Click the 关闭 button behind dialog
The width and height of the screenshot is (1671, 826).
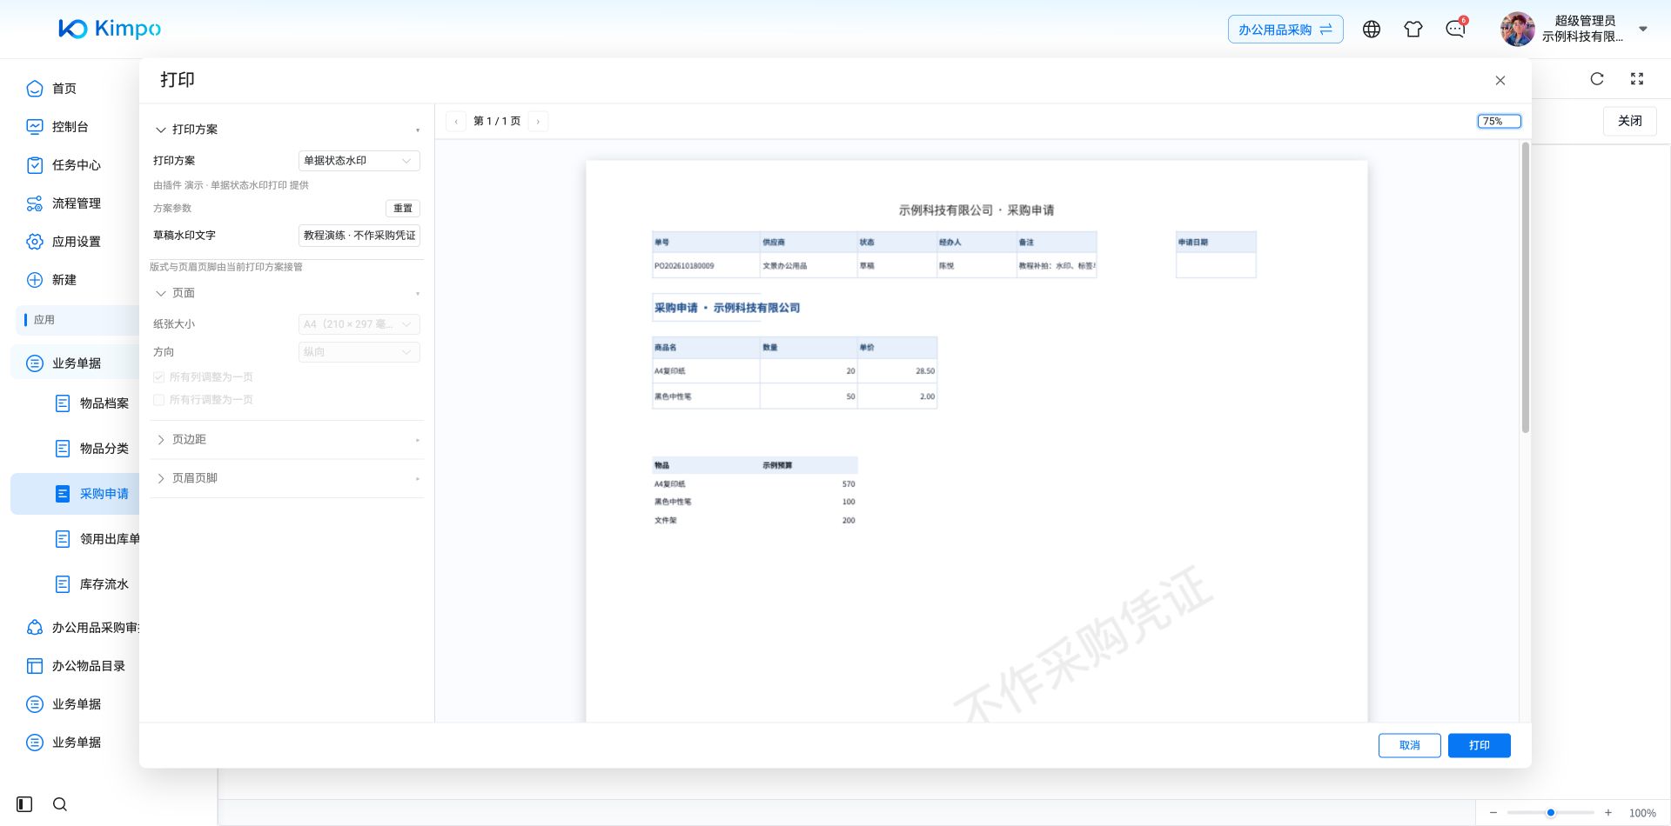[1630, 121]
